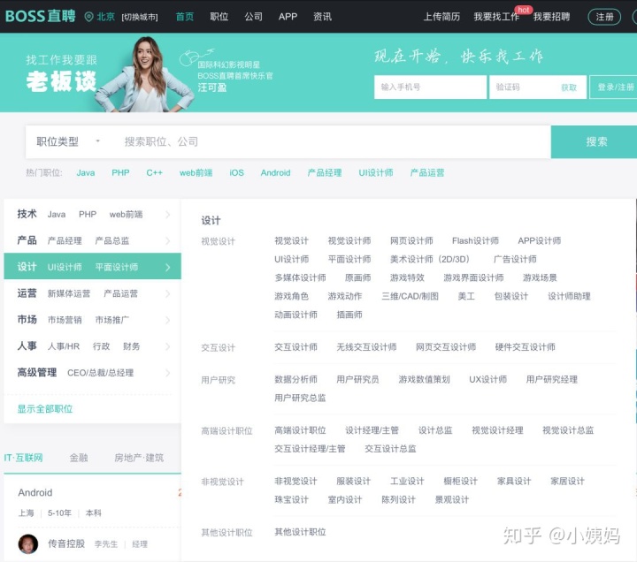Open 硬件交互设计师 category

point(525,347)
